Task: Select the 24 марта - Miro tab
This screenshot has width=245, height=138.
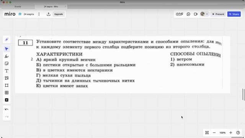Action: click(51, 7)
